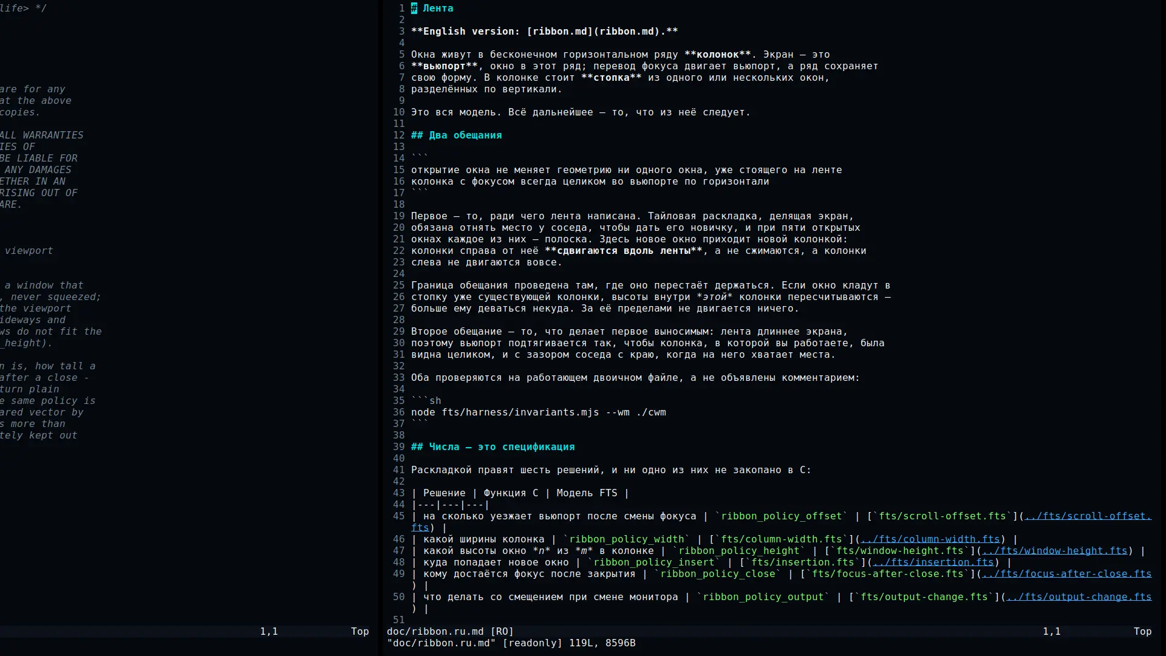
Task: Click code line starting 'открытие окна не меняет'
Action: click(x=627, y=170)
